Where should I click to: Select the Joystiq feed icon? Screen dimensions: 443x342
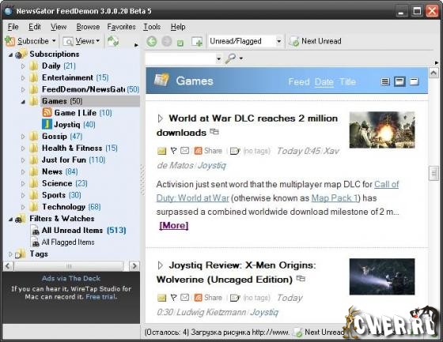47,124
